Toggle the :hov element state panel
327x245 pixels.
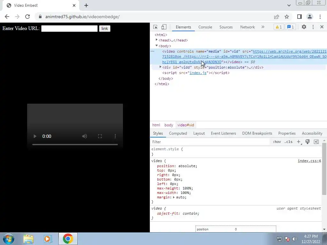tap(277, 142)
